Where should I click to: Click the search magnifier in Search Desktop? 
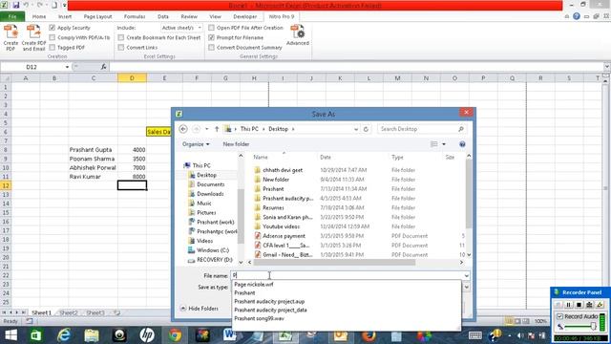coord(461,129)
